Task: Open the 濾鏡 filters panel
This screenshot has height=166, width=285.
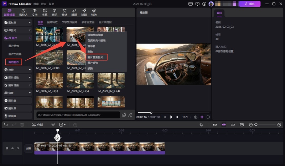Action: click(x=84, y=13)
